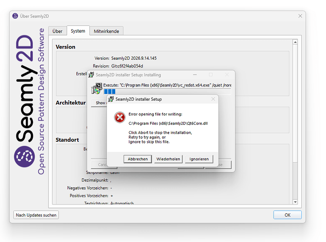This screenshot has height=242, width=326.
Task: Click the Nach Updates suchen button
Action: pyautogui.click(x=36, y=215)
